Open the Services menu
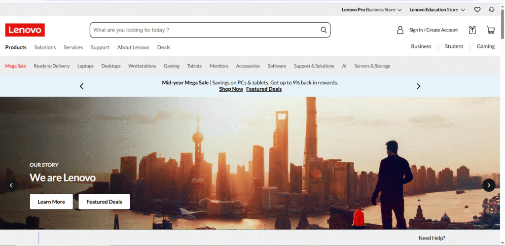The width and height of the screenshot is (505, 246). [73, 47]
